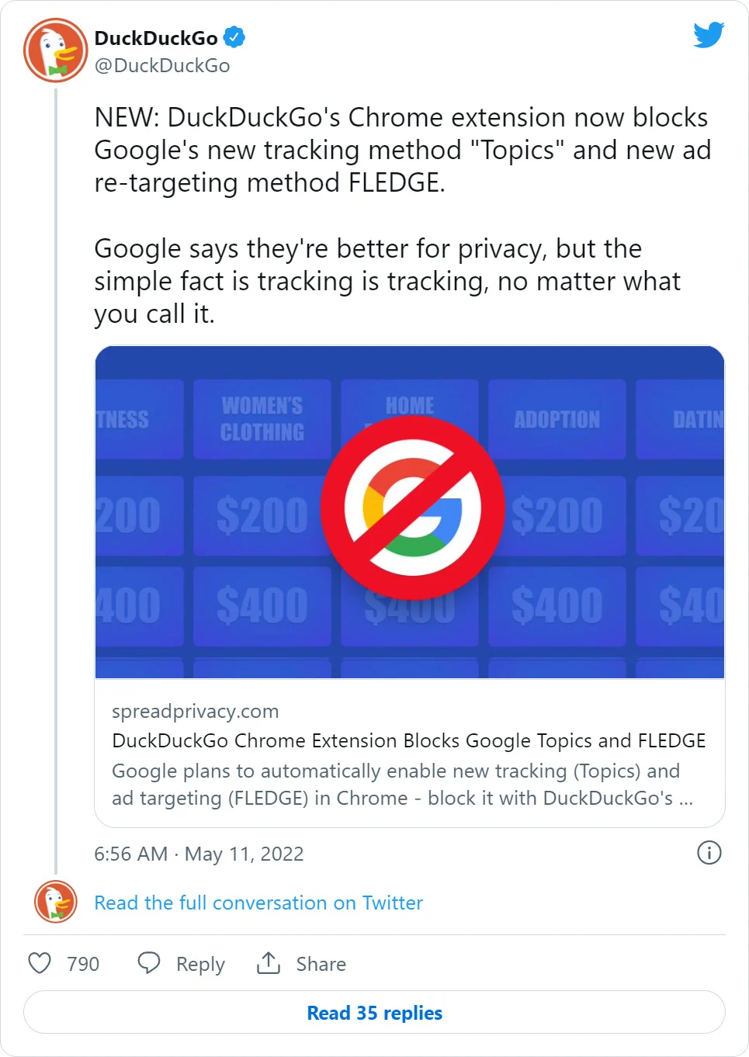Open a reply with the speech bubble icon
This screenshot has height=1057, width=749.
pyautogui.click(x=149, y=962)
